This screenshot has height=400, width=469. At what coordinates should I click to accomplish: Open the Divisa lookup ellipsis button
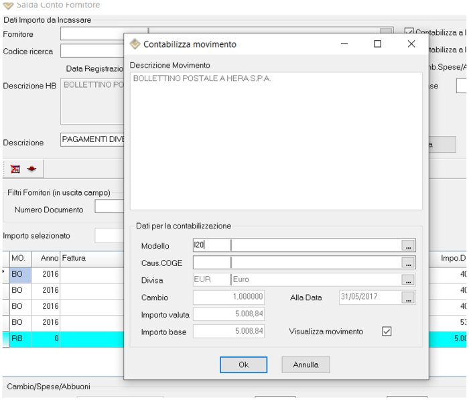[408, 279]
